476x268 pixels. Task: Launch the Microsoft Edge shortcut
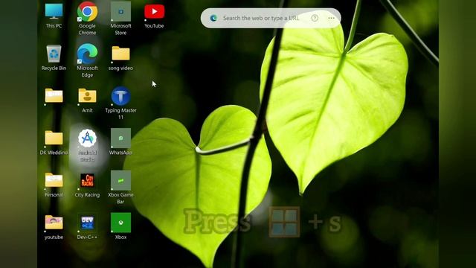(x=87, y=60)
